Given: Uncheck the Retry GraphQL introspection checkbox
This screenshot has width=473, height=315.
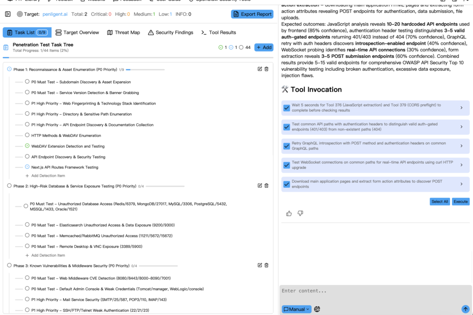Looking at the screenshot, I should 286,146.
